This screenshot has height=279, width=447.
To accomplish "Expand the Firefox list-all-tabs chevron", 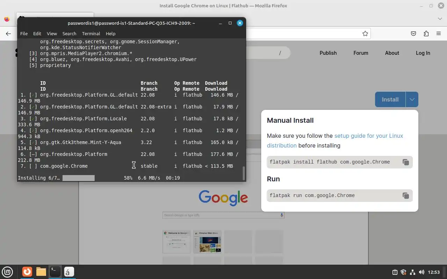I will point(440,19).
